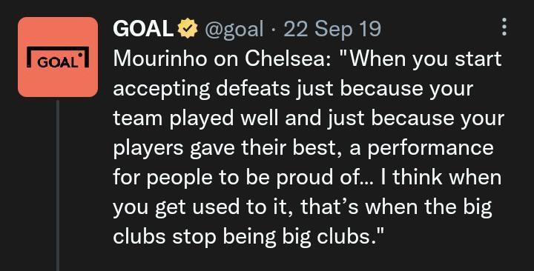The width and height of the screenshot is (534, 271).
Task: Open the @goal handle link
Action: (x=234, y=29)
